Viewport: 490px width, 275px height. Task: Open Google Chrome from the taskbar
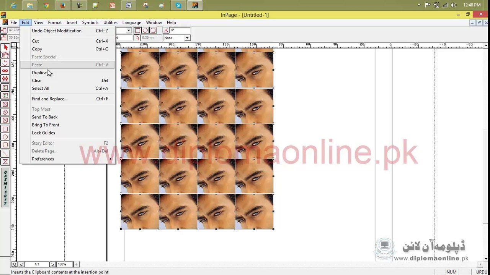[46, 5]
